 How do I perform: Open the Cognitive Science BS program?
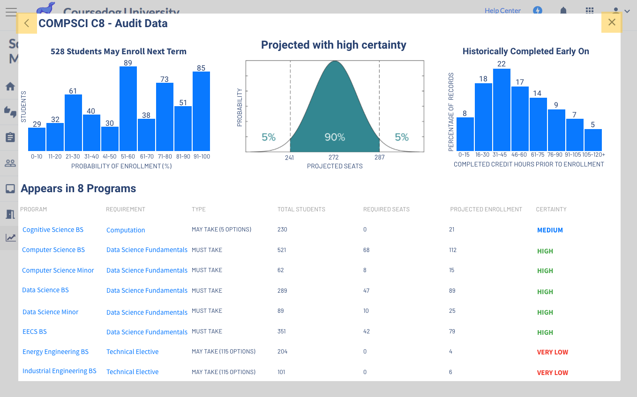click(53, 230)
